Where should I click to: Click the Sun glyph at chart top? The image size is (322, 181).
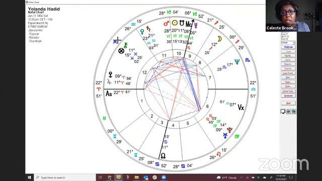pyautogui.click(x=175, y=23)
